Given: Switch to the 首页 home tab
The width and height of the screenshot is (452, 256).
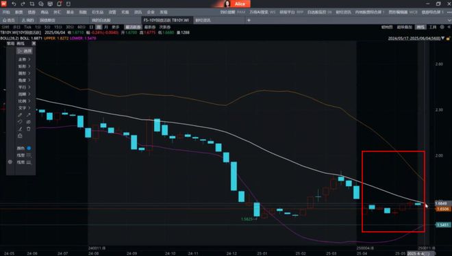Looking at the screenshot, I should 9,21.
